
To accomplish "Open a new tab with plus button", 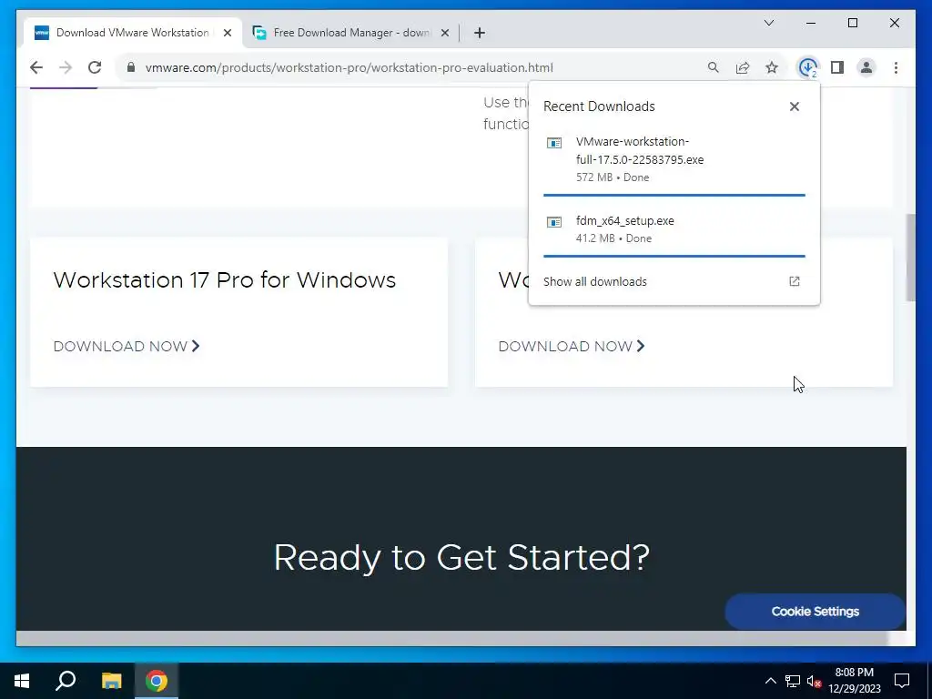I will pos(480,33).
